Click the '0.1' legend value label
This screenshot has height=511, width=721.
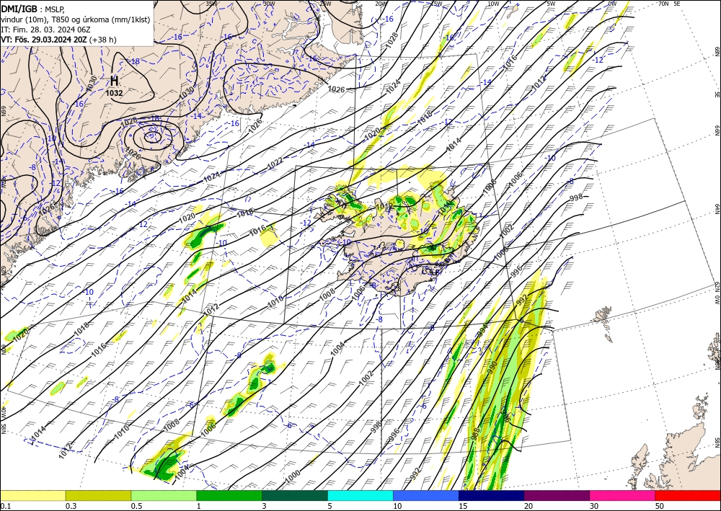4,506
